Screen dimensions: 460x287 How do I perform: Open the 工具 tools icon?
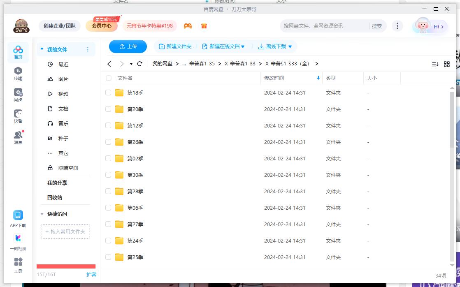pyautogui.click(x=18, y=265)
